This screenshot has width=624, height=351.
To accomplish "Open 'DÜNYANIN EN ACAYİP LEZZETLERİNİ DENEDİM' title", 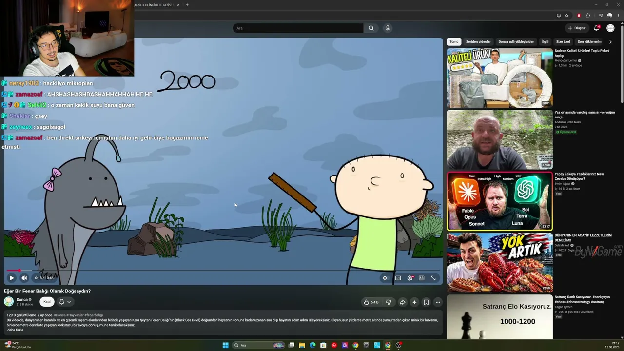I will pos(584,238).
